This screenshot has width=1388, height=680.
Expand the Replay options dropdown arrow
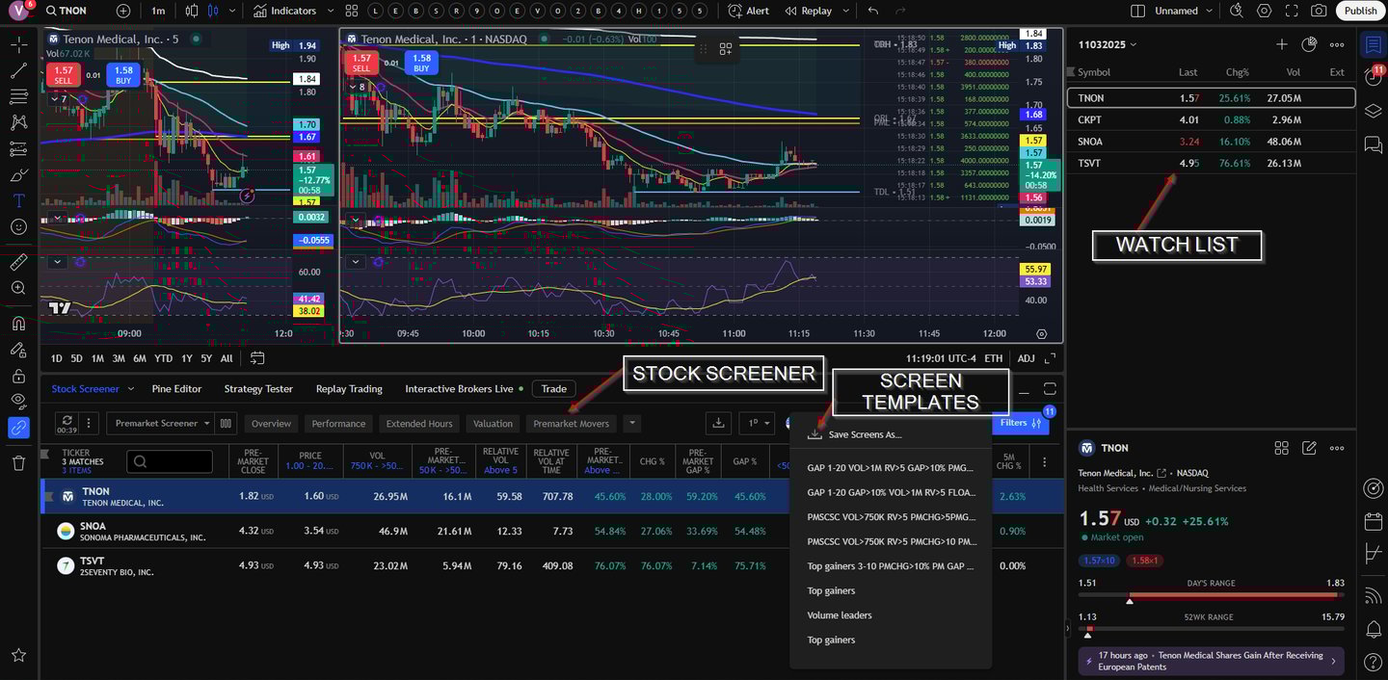coord(845,11)
